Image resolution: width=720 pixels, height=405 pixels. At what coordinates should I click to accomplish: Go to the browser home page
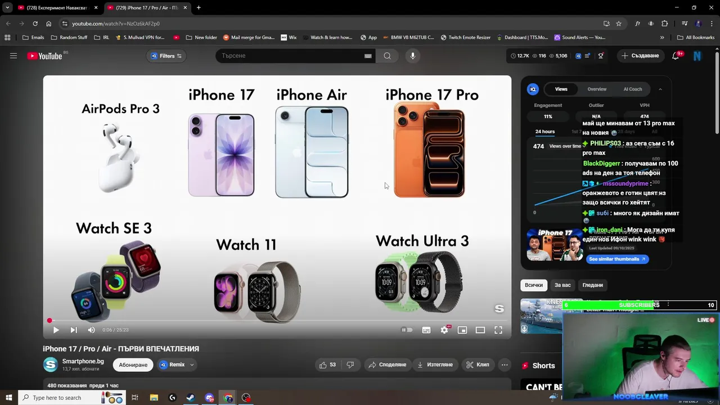pos(48,24)
